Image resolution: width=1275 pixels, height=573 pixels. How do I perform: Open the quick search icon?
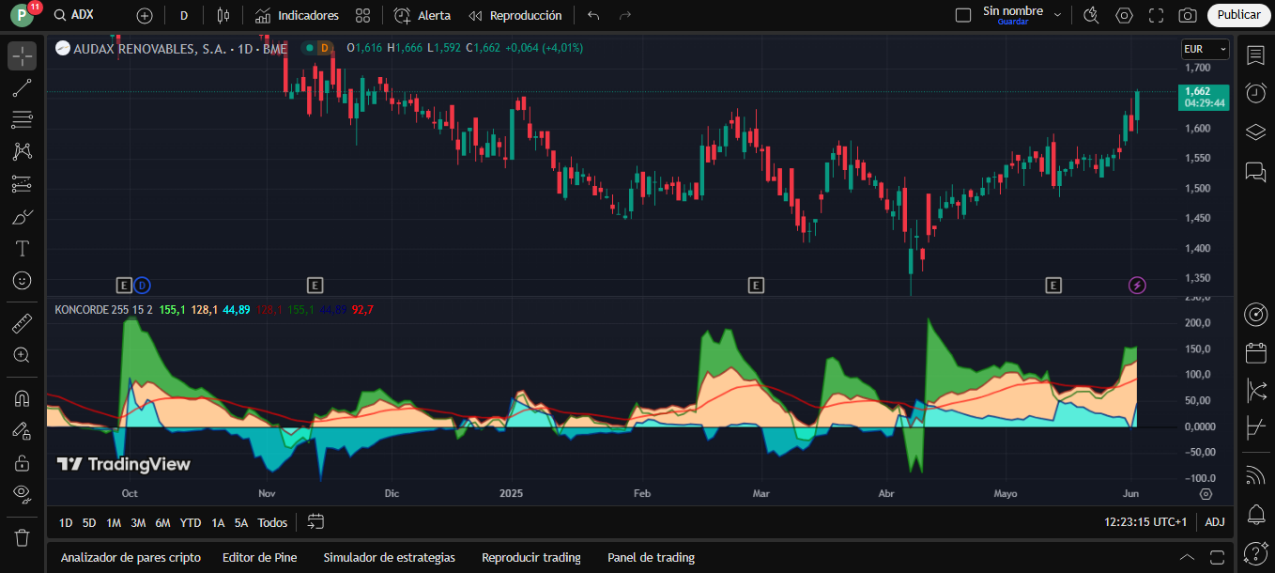pos(1091,15)
